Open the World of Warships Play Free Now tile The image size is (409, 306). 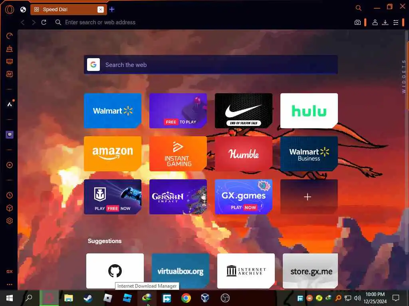113,197
